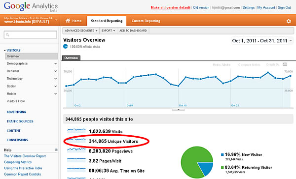Click the green Returning Visitor legend swatch
The width and height of the screenshot is (296, 179).
tap(222, 167)
